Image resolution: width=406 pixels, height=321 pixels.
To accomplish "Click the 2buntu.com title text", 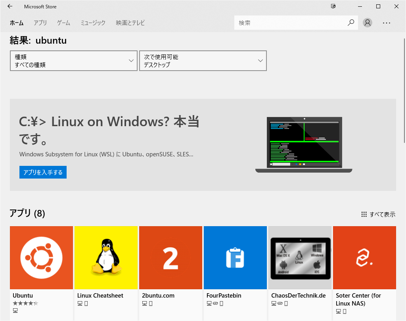I will pyautogui.click(x=158, y=295).
